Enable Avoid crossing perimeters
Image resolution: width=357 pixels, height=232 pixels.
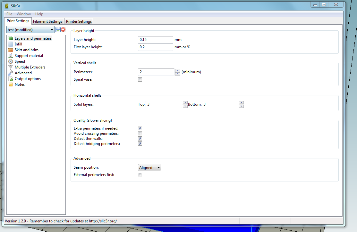pyautogui.click(x=140, y=133)
